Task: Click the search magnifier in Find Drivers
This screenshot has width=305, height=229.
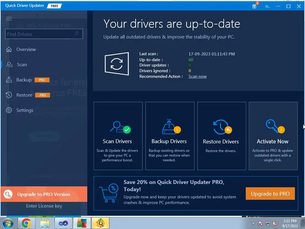Action: point(77,33)
